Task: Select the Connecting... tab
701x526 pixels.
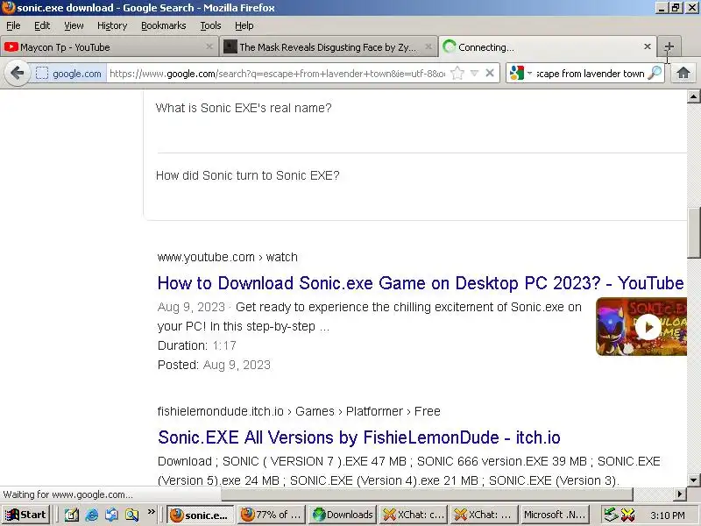Action: (x=547, y=47)
